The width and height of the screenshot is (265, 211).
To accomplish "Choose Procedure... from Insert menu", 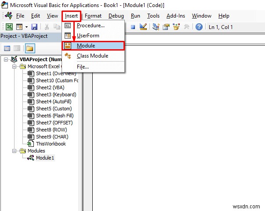I will pos(93,25).
